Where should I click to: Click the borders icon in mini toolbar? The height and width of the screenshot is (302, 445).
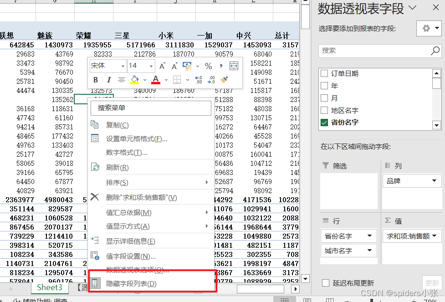click(x=177, y=80)
